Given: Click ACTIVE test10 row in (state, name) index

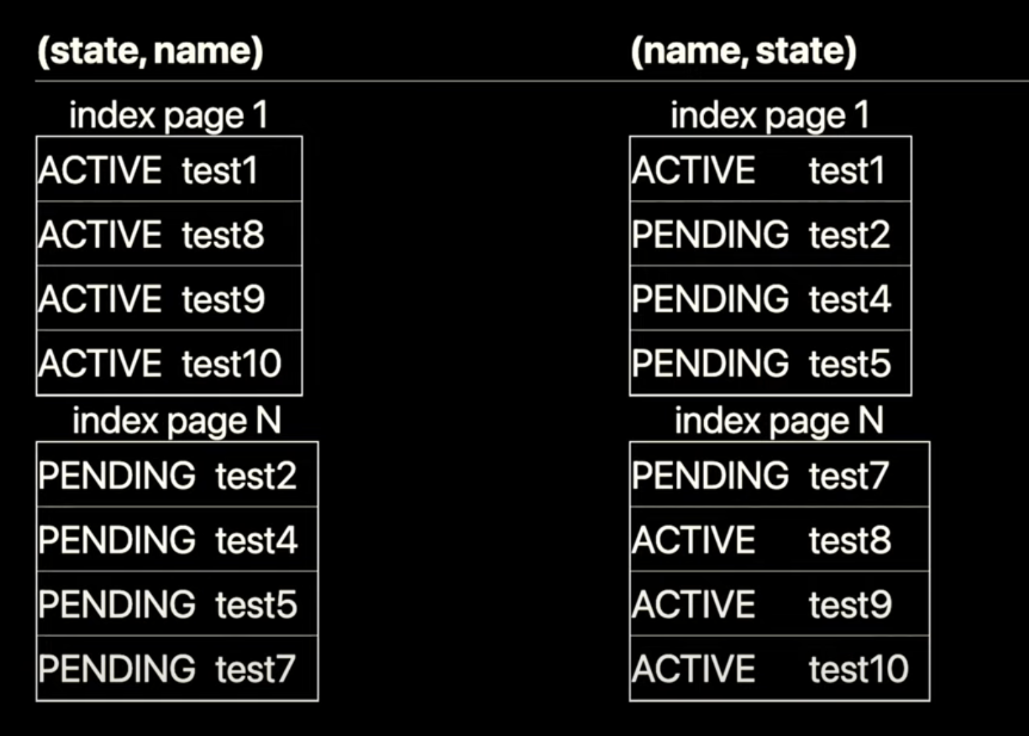Looking at the screenshot, I should tap(169, 363).
